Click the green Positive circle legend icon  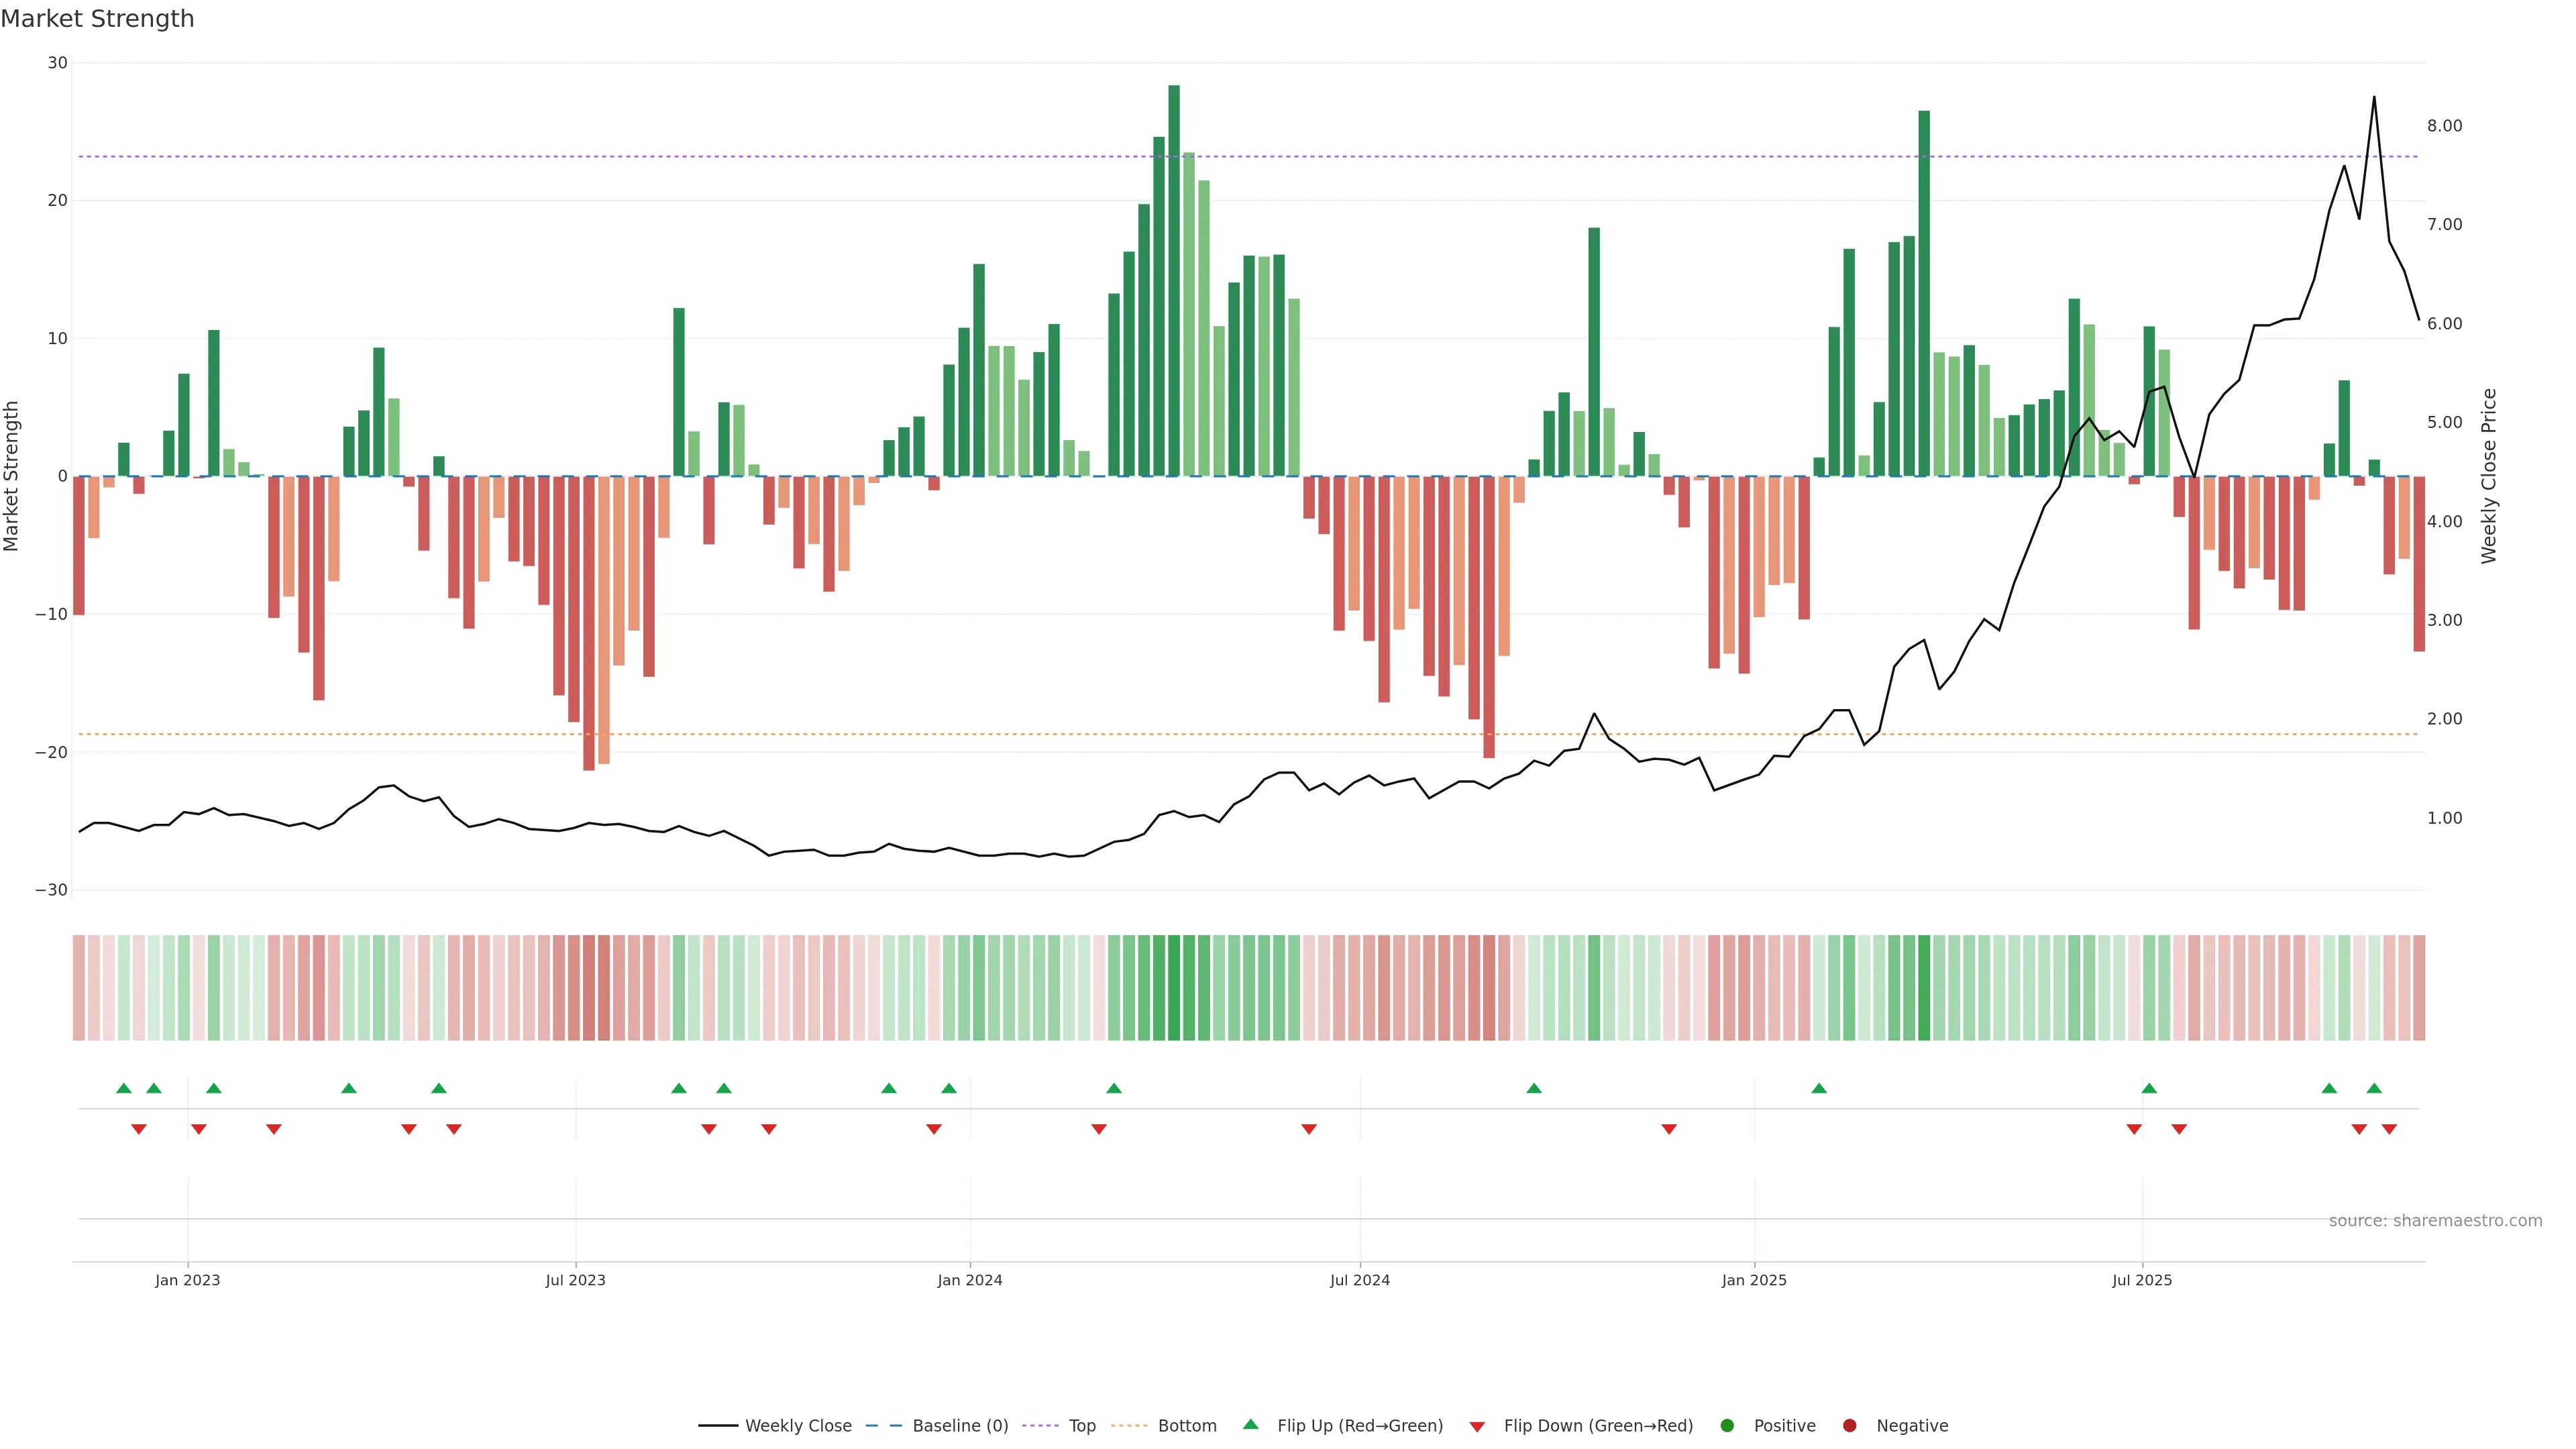point(1727,1426)
